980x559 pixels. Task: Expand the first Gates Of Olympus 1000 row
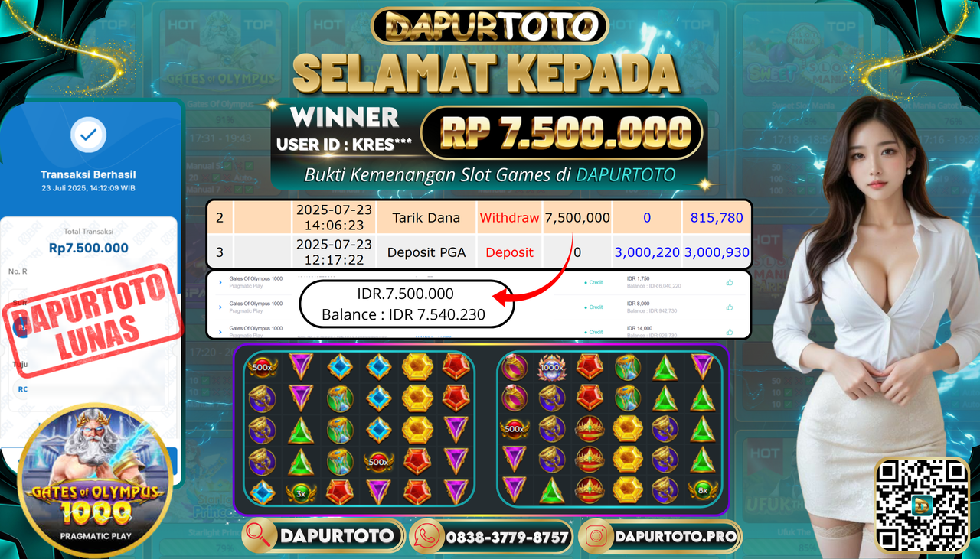[x=220, y=282]
